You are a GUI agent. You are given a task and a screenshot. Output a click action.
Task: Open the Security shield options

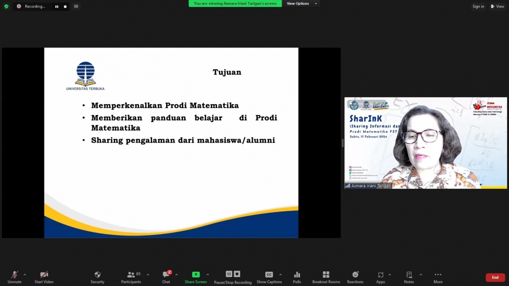tap(97, 278)
